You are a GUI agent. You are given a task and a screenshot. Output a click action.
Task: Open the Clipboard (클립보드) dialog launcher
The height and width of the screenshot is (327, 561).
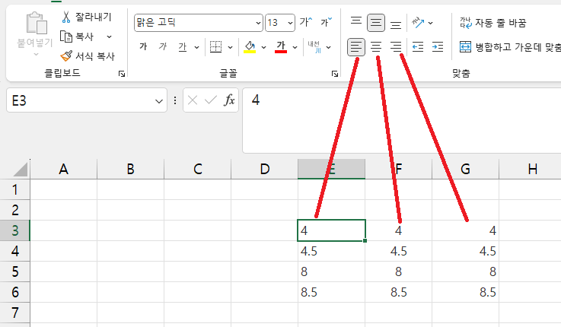(122, 74)
